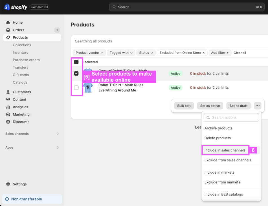Image resolution: width=268 pixels, height=206 pixels.
Task: Open the Robot T-Shirt - Math Rules product title
Action: tap(121, 88)
